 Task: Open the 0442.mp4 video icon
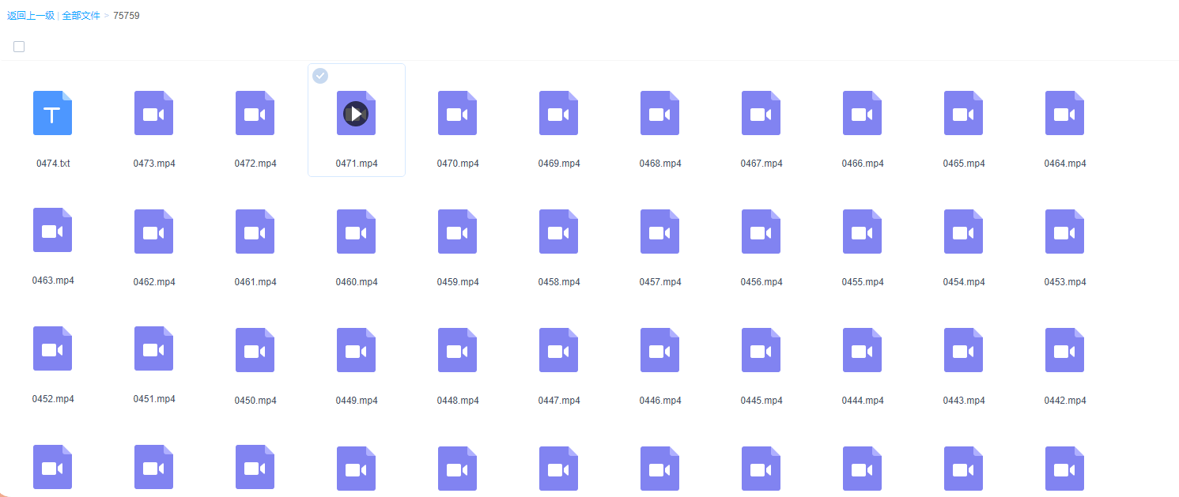[1064, 350]
